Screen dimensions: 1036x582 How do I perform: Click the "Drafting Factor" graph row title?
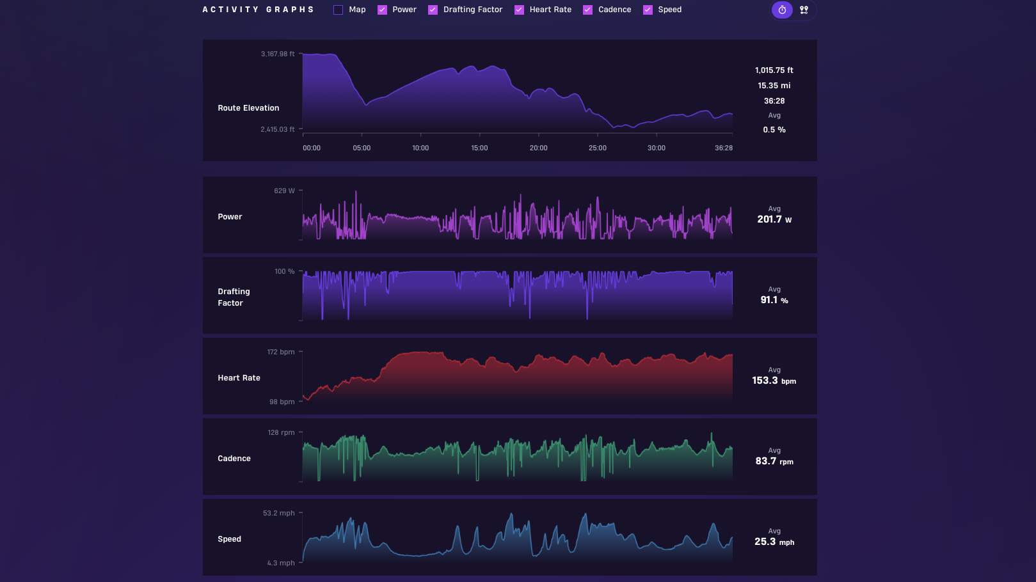tap(234, 297)
